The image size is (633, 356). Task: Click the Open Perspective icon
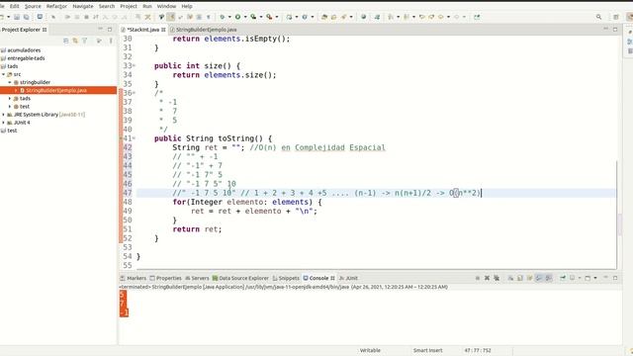[616, 17]
